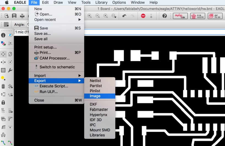Click the red stop command icon
This screenshot has height=146, width=225.
coord(143,16)
